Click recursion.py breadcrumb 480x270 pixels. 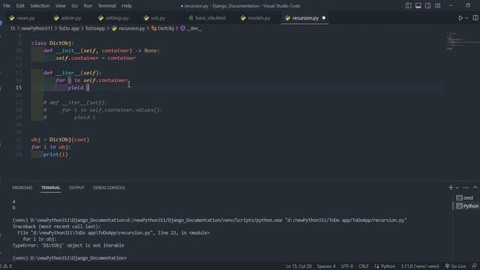132,28
